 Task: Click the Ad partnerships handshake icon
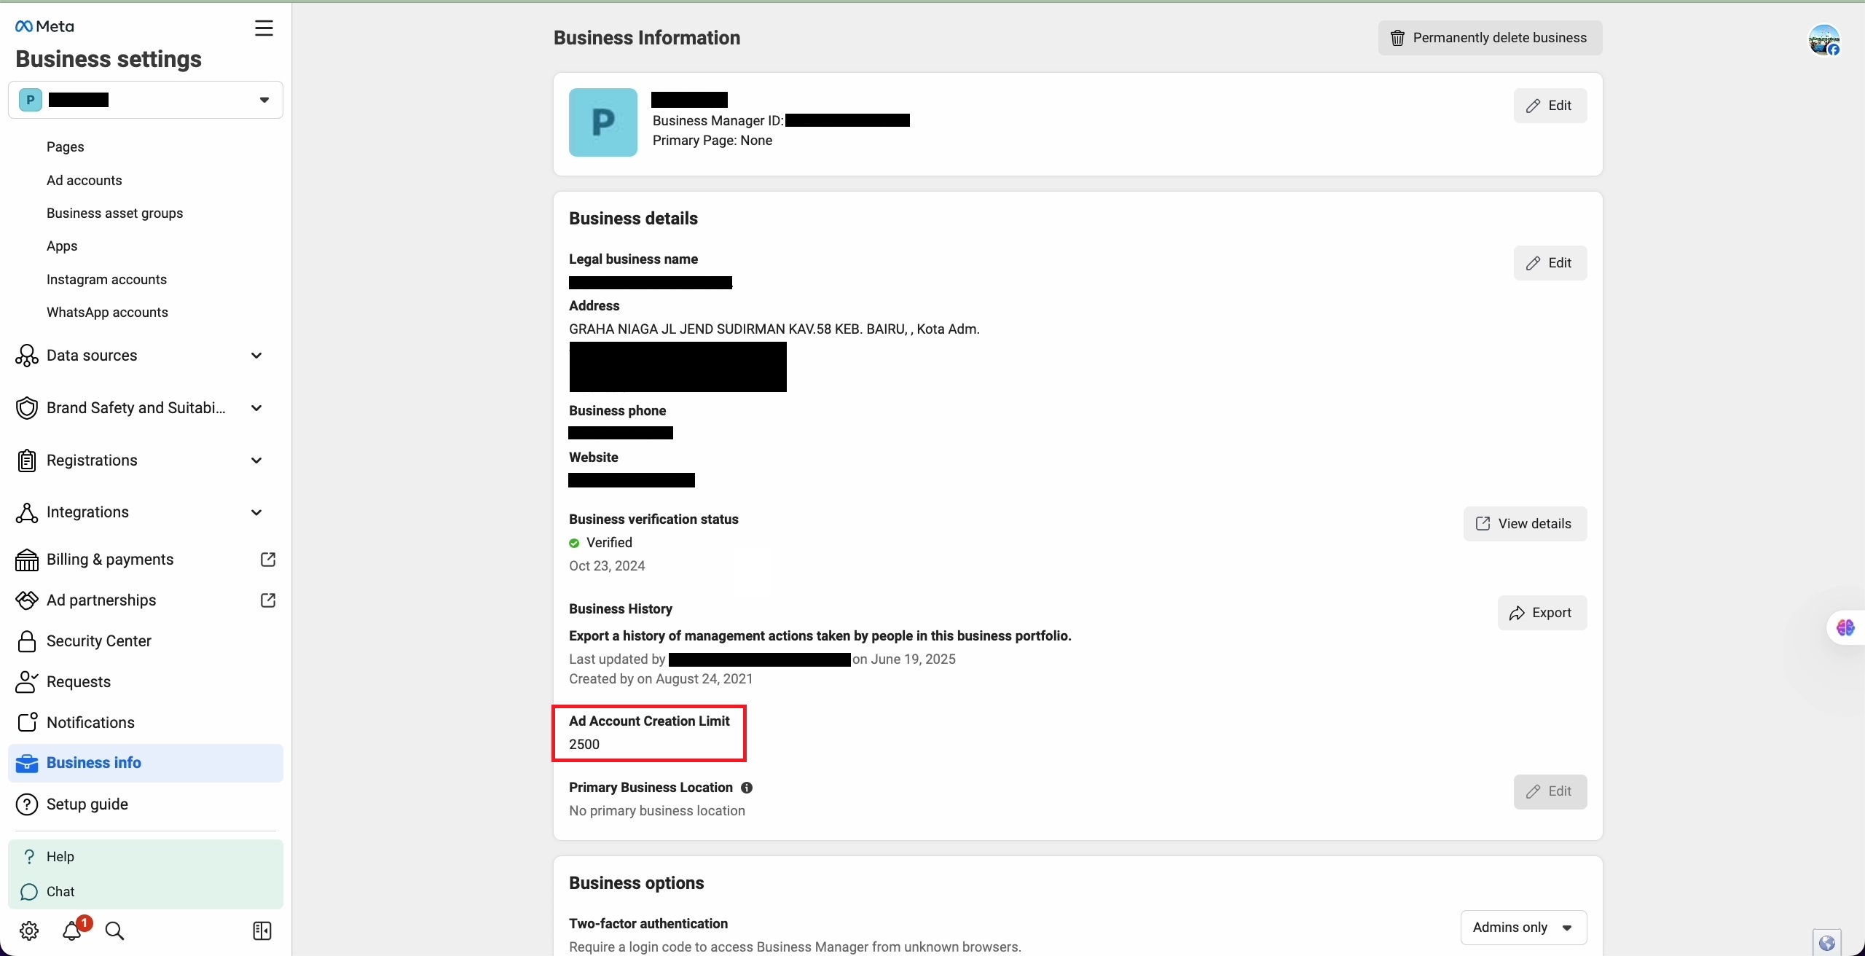coord(27,600)
